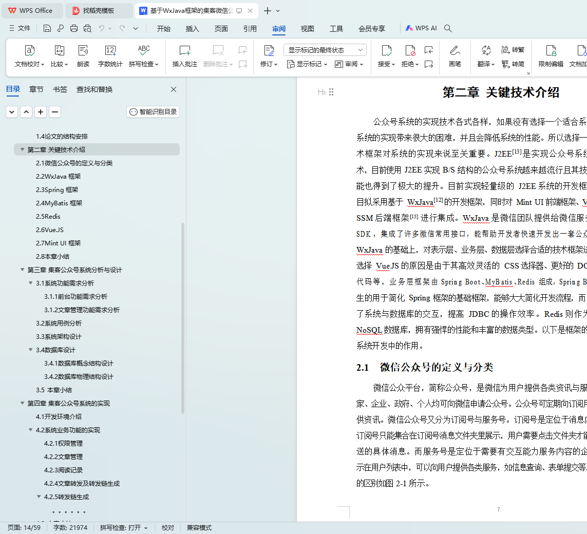Switch to the 视图 ribbon tab
The width and height of the screenshot is (587, 534).
coord(307,29)
